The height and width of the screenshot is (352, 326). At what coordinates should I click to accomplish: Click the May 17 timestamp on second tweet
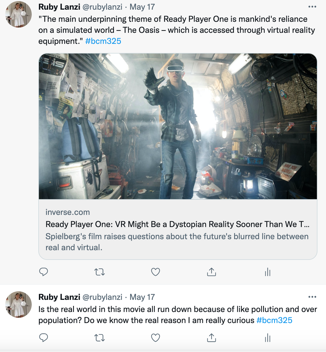[x=142, y=297]
